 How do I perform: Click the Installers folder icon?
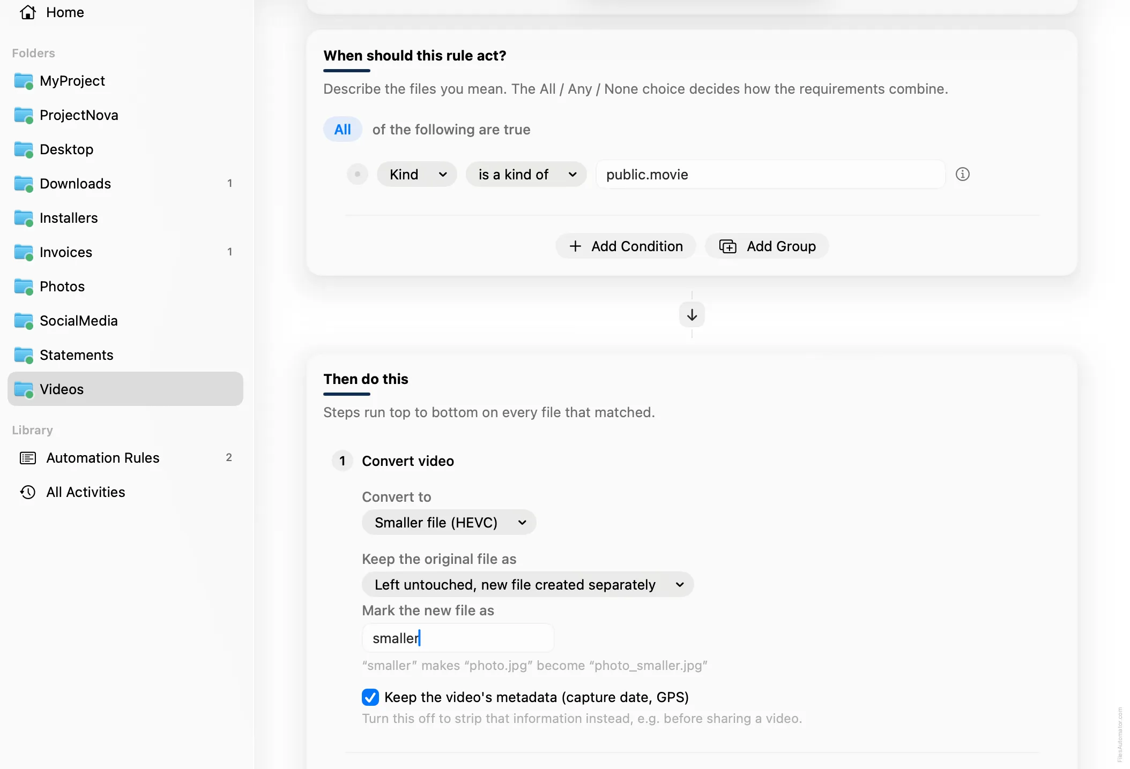(x=24, y=218)
